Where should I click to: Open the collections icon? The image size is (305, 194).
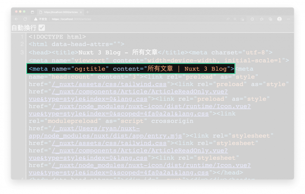[270, 19]
